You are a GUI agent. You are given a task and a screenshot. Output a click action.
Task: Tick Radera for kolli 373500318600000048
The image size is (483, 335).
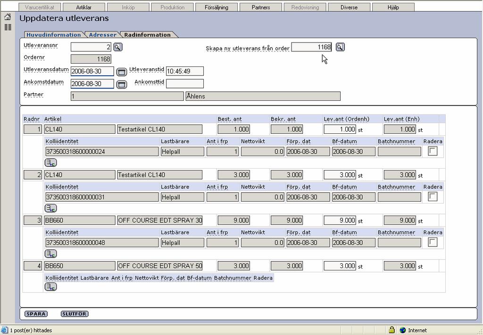pos(433,242)
